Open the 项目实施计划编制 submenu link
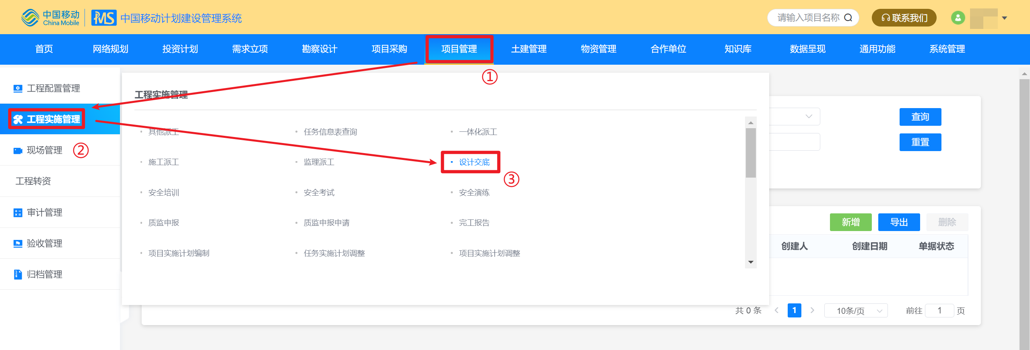The height and width of the screenshot is (350, 1030). pyautogui.click(x=179, y=254)
